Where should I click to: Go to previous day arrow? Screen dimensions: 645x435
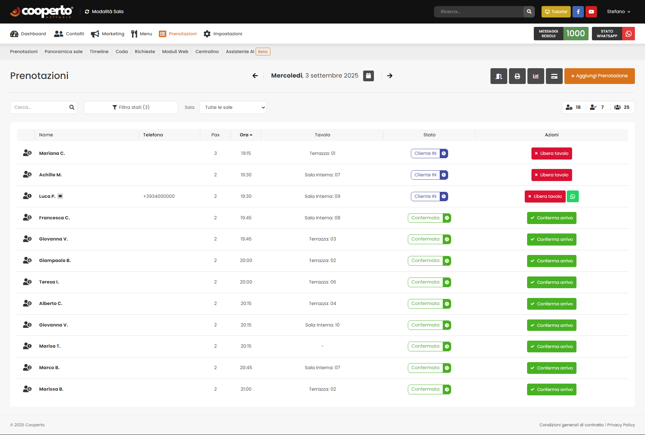tap(255, 76)
